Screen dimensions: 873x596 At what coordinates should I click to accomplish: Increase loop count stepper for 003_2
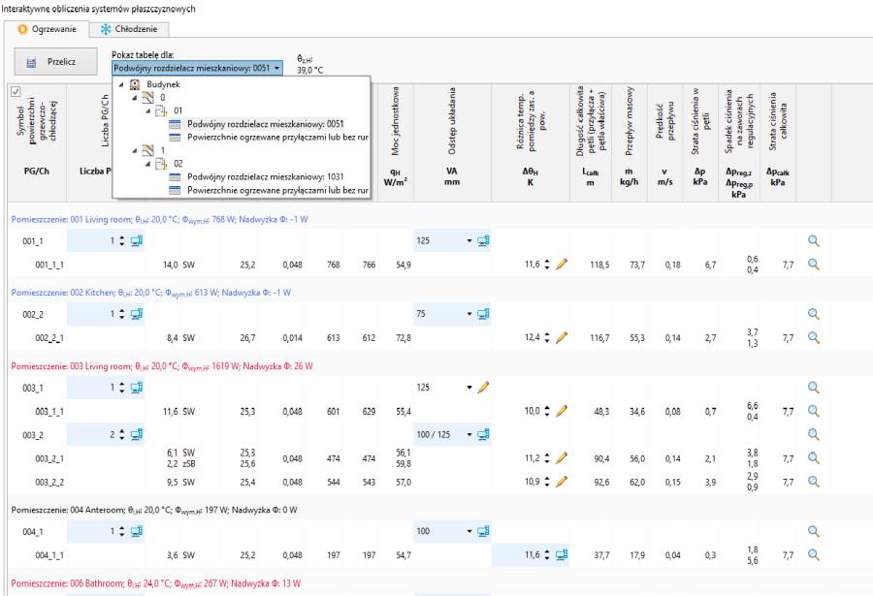click(x=121, y=431)
